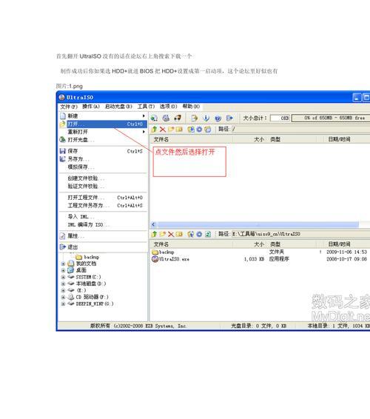Click the local pane 路径 path field

click(x=300, y=234)
